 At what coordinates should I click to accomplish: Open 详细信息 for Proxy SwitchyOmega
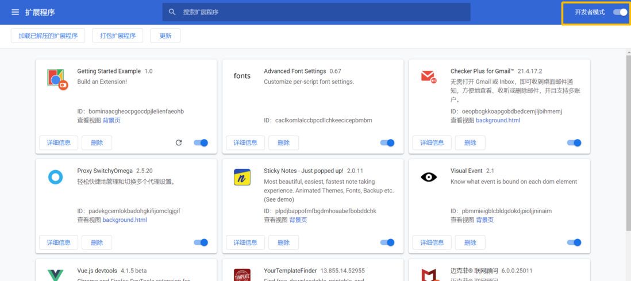tap(59, 242)
